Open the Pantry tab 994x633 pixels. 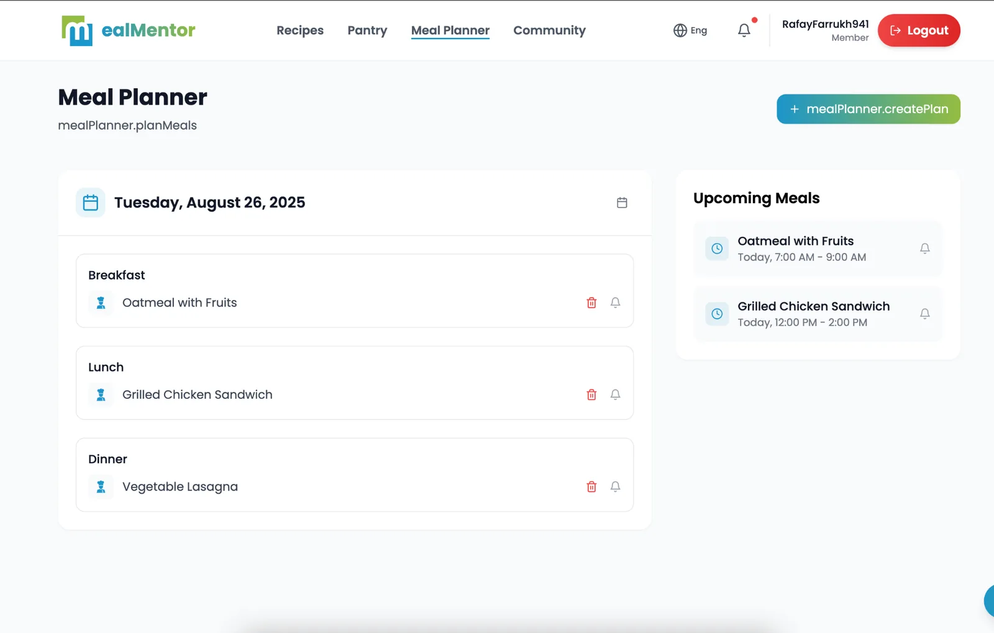(x=367, y=30)
